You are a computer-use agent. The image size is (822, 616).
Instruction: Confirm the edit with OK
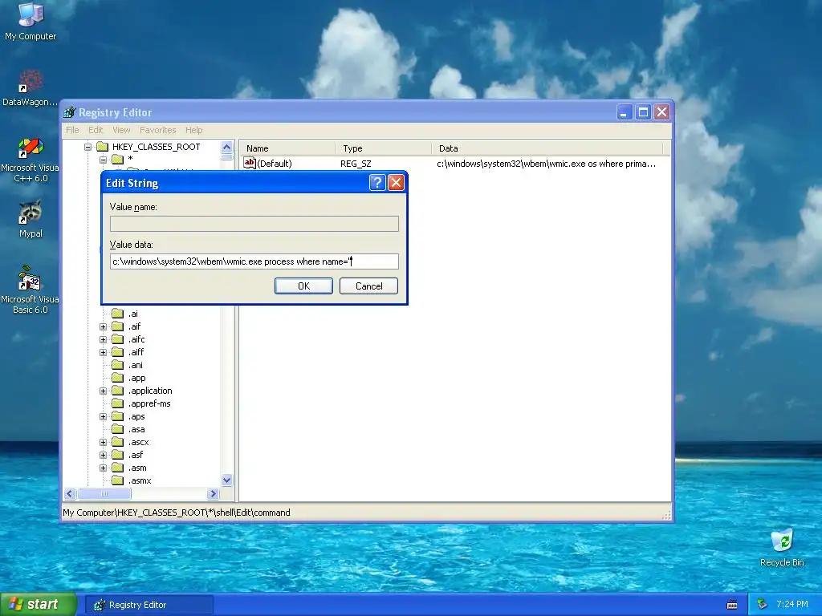[x=303, y=286]
